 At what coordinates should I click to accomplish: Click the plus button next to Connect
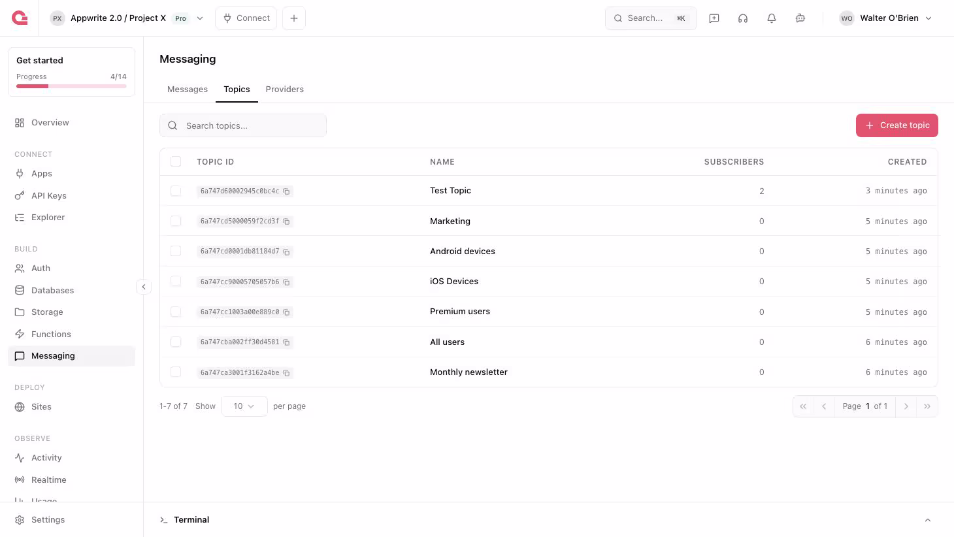tap(294, 18)
